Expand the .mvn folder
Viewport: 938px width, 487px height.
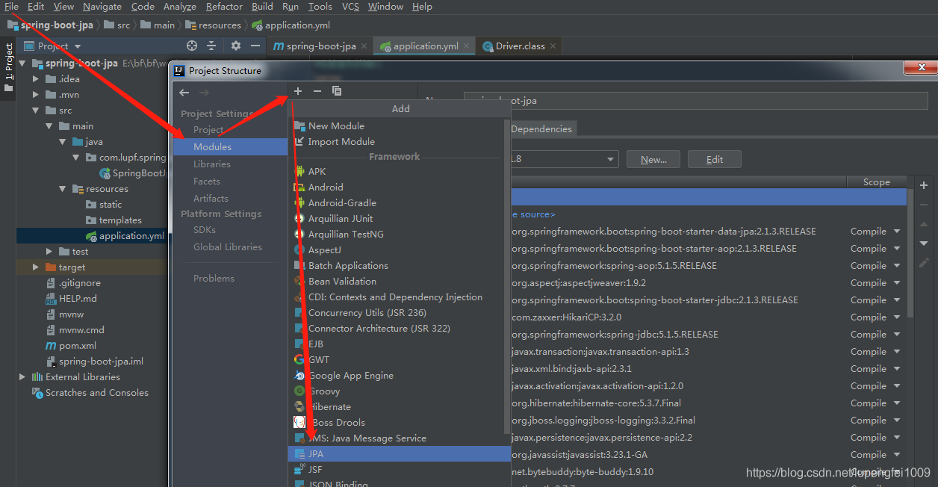click(36, 94)
